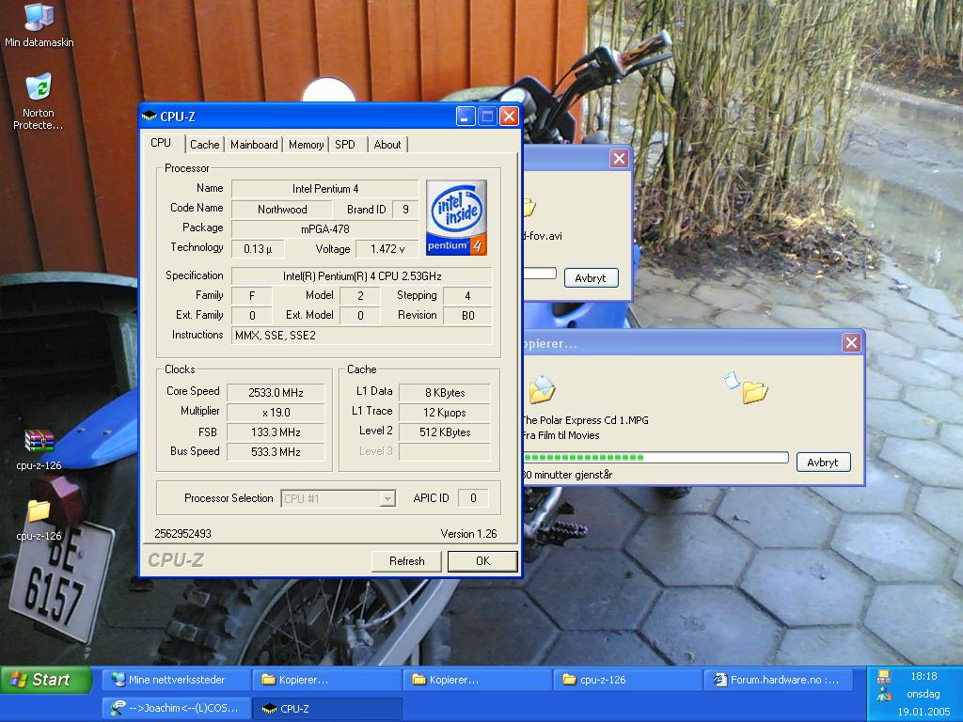Screen dimensions: 963x722
Task: Click the Code Name value Northwood
Action: click(x=282, y=209)
